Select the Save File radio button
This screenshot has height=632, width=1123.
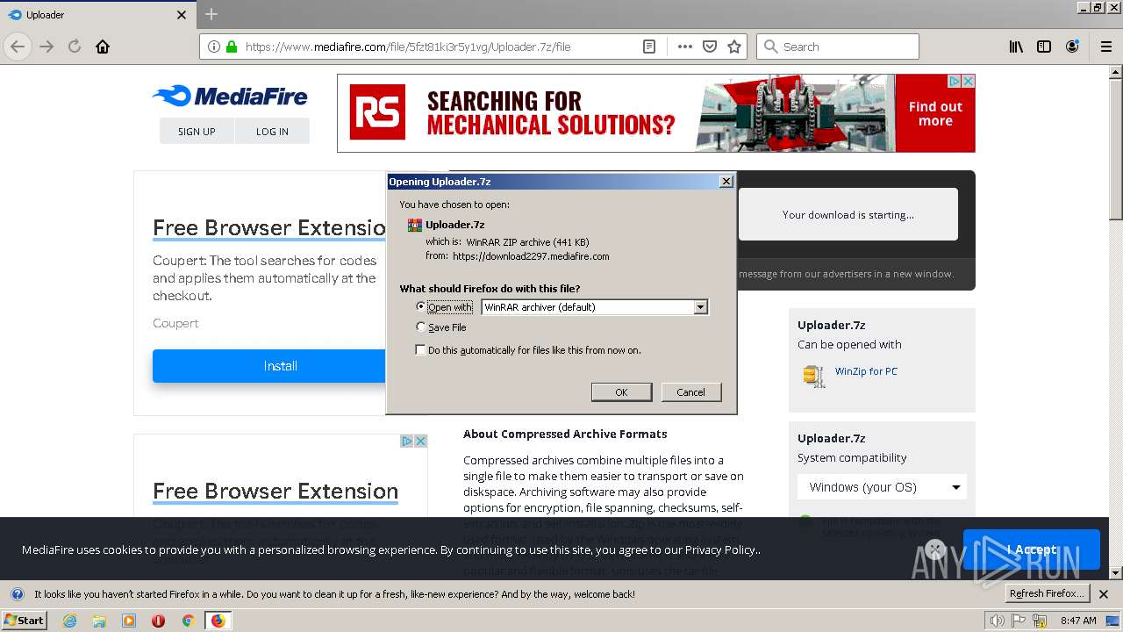421,327
